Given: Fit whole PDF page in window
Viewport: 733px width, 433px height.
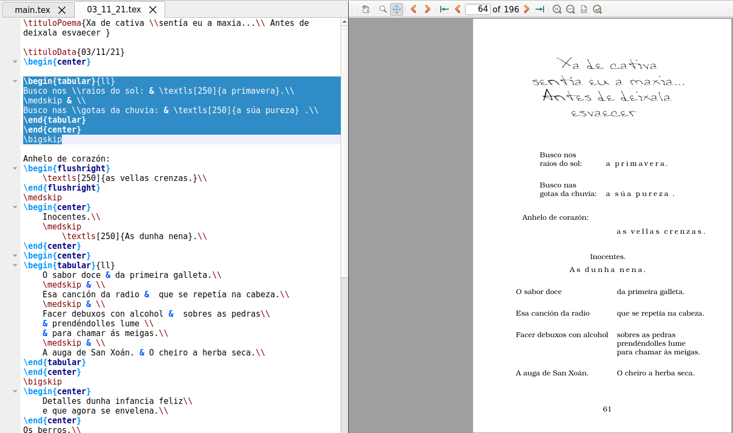Looking at the screenshot, I should point(584,9).
